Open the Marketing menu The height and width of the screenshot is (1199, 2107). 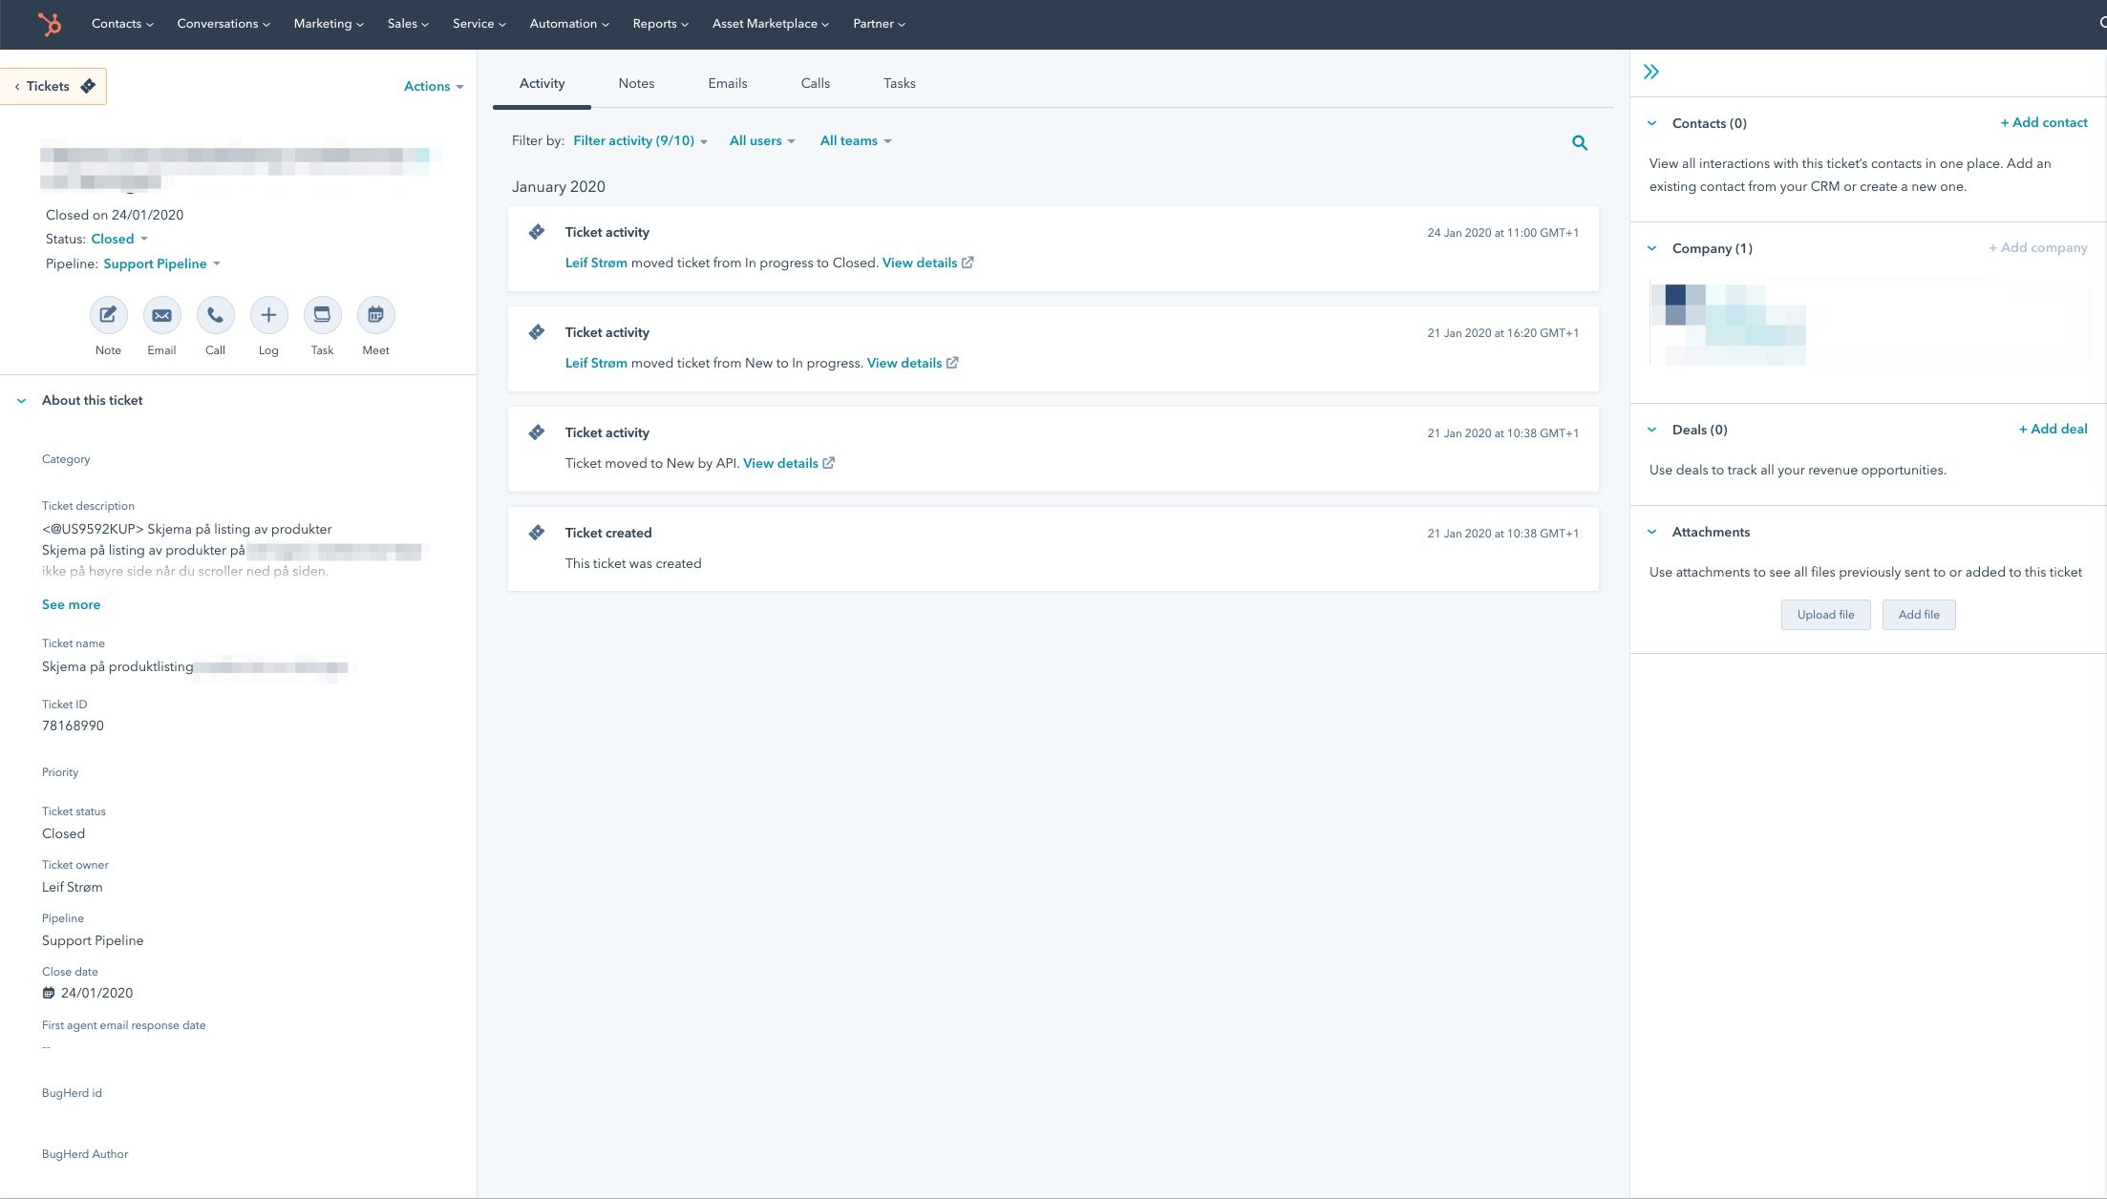(x=329, y=24)
